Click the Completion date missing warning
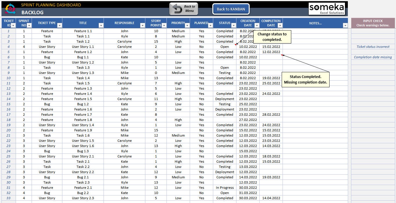This screenshot has height=203, width=396. (372, 57)
